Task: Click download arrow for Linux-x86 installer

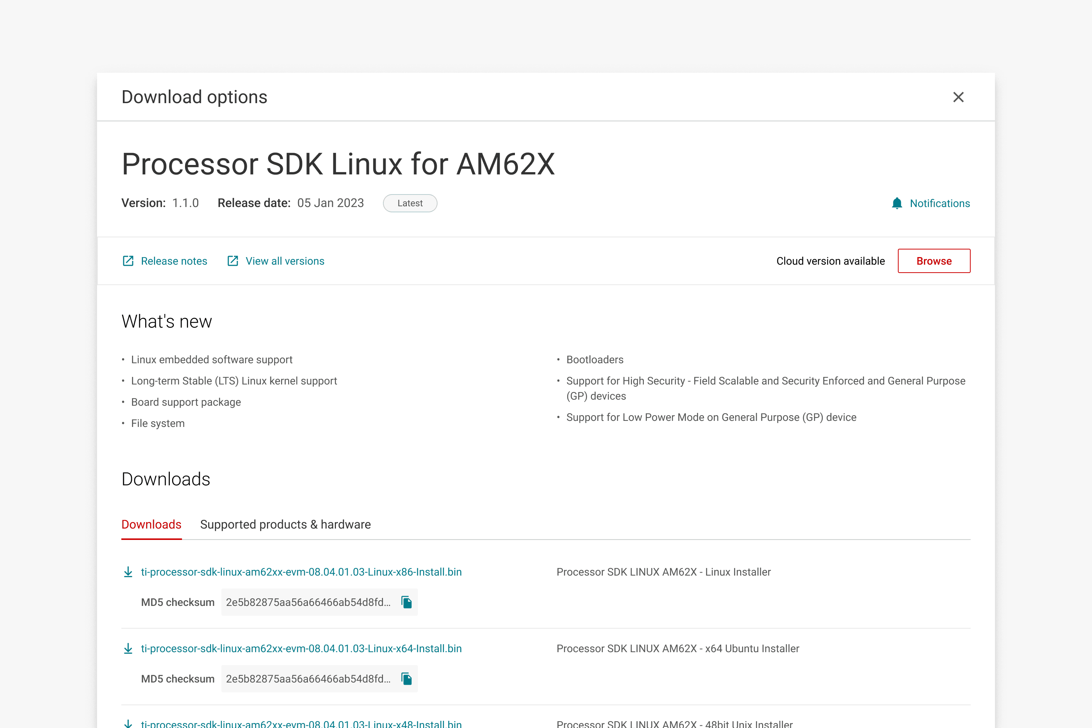Action: (x=128, y=572)
